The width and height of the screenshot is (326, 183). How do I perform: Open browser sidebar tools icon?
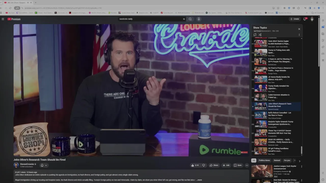pos(323,60)
